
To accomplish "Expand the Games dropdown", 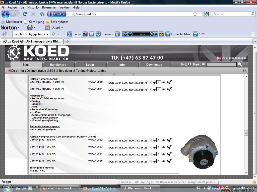I will 112,34.
